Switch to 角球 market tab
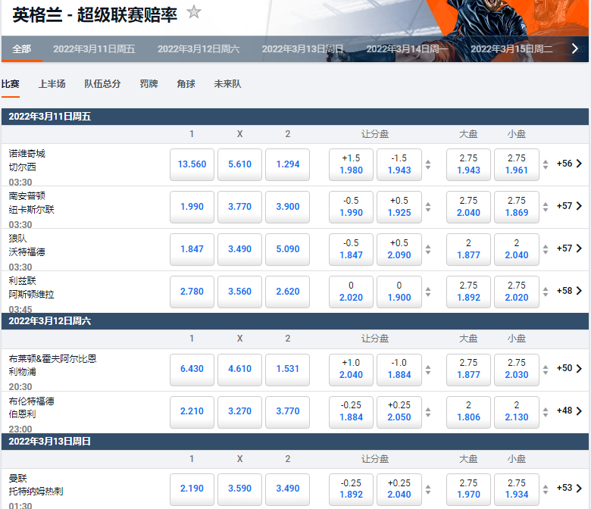This screenshot has width=591, height=509. pyautogui.click(x=186, y=84)
